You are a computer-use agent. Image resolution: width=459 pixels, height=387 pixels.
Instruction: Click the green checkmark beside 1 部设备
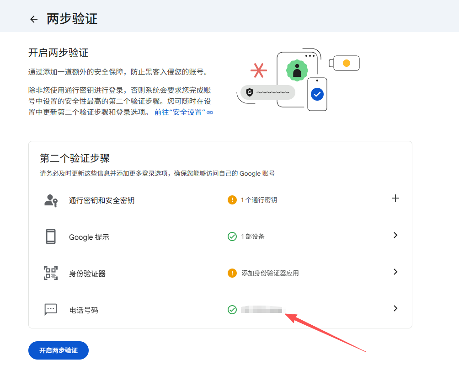(232, 236)
